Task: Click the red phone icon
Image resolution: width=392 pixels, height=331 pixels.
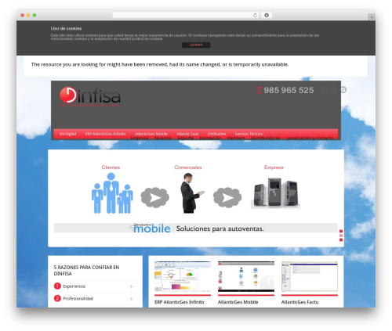Action: tap(259, 90)
